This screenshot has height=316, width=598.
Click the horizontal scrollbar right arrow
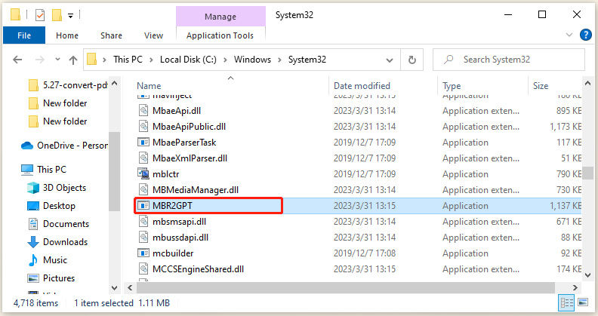coord(575,288)
